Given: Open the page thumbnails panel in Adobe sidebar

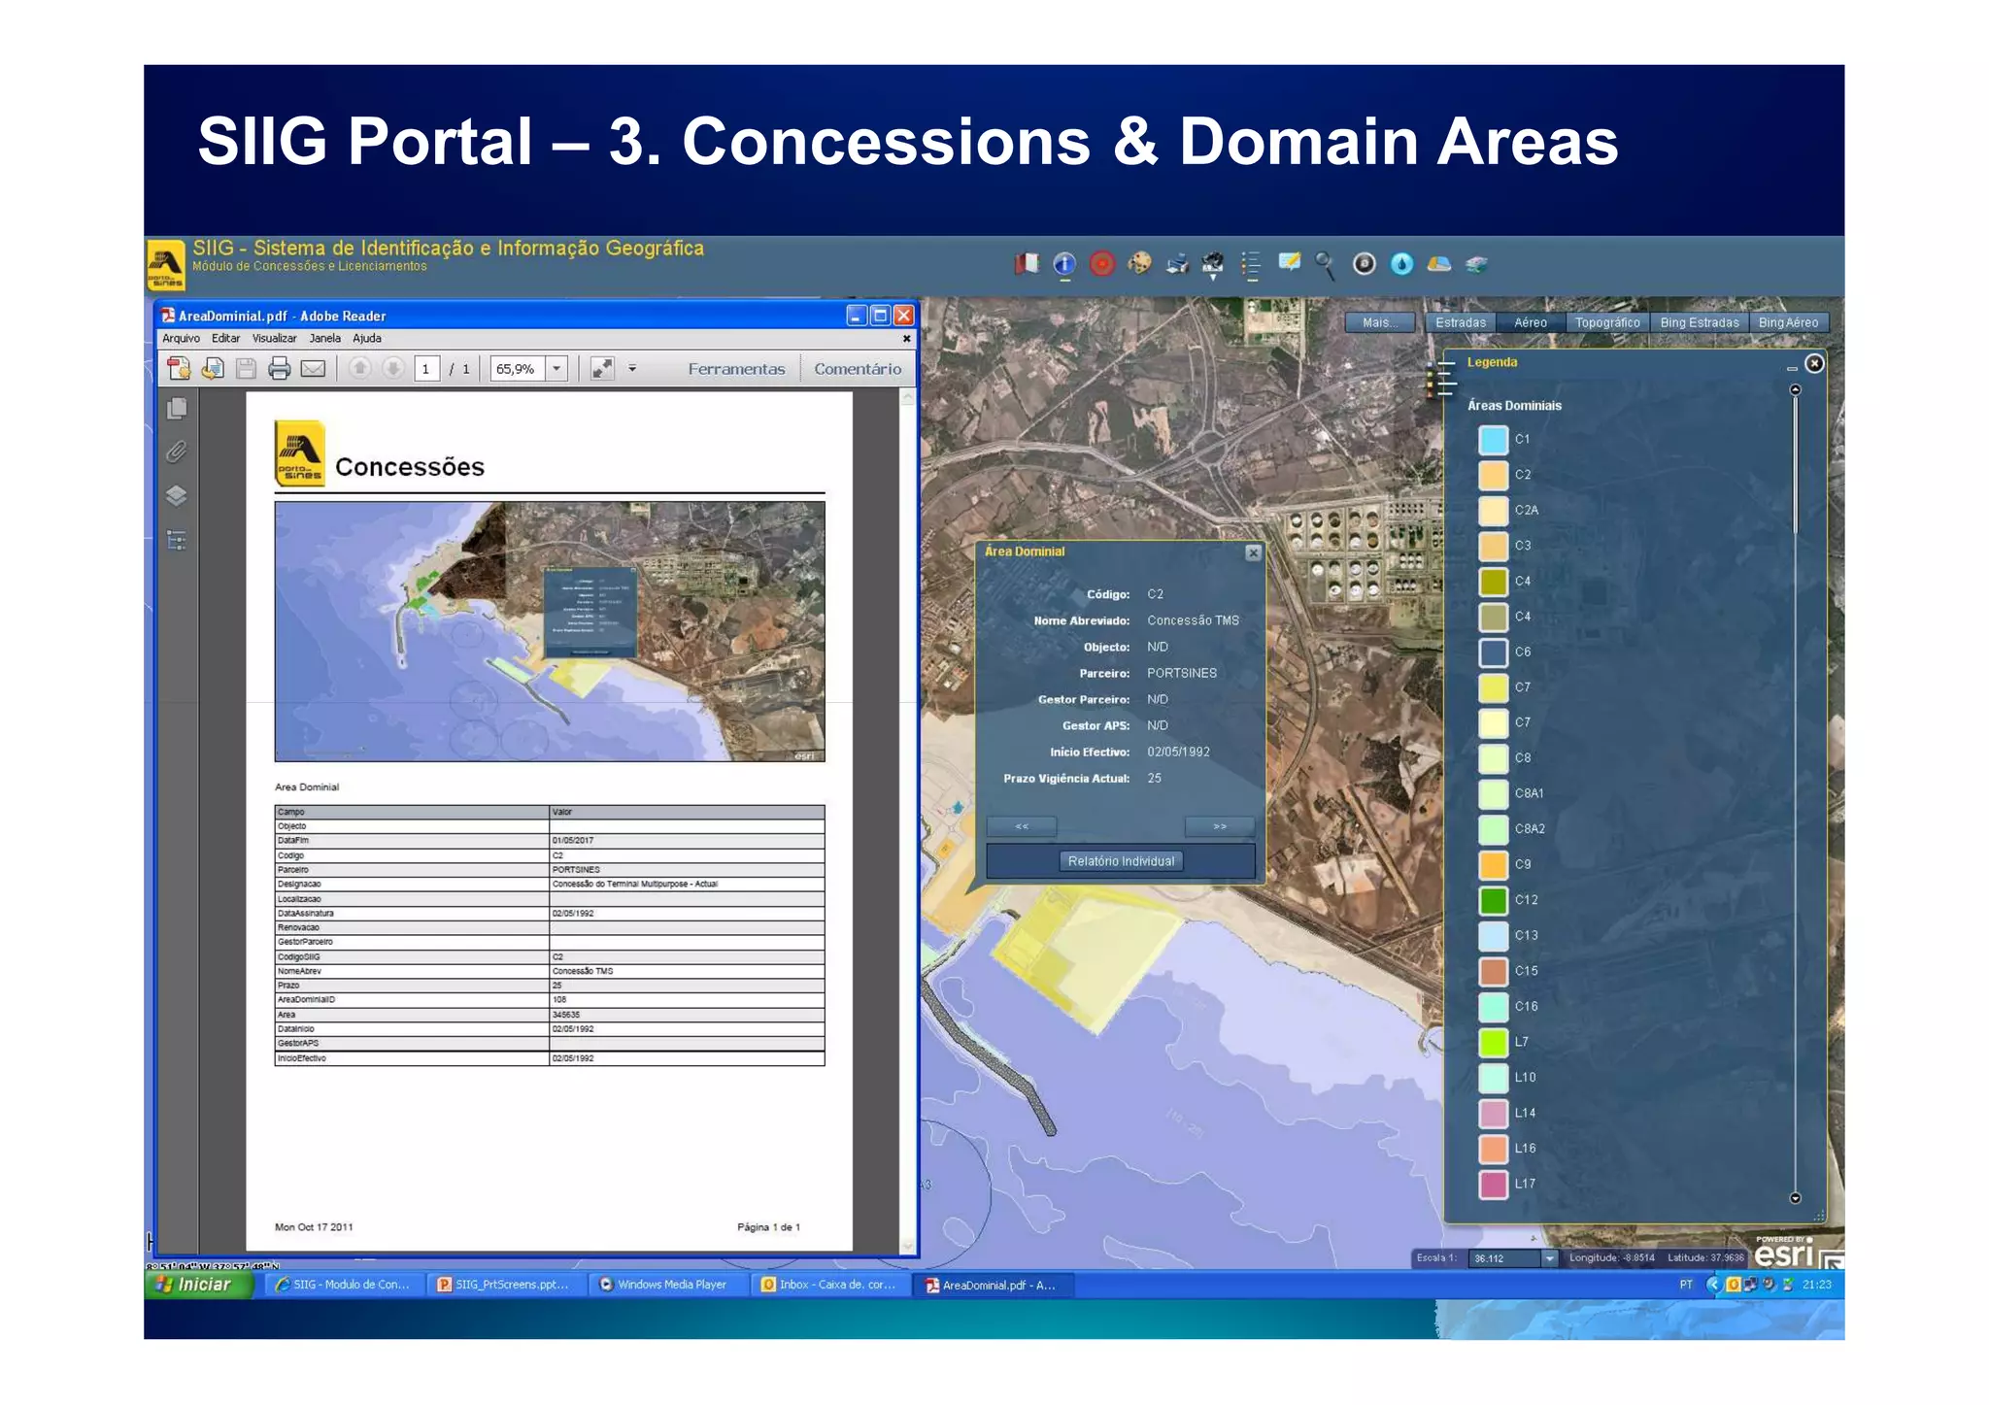Looking at the screenshot, I should tap(177, 409).
